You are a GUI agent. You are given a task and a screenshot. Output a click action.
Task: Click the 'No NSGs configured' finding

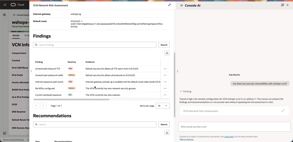pos(45,88)
